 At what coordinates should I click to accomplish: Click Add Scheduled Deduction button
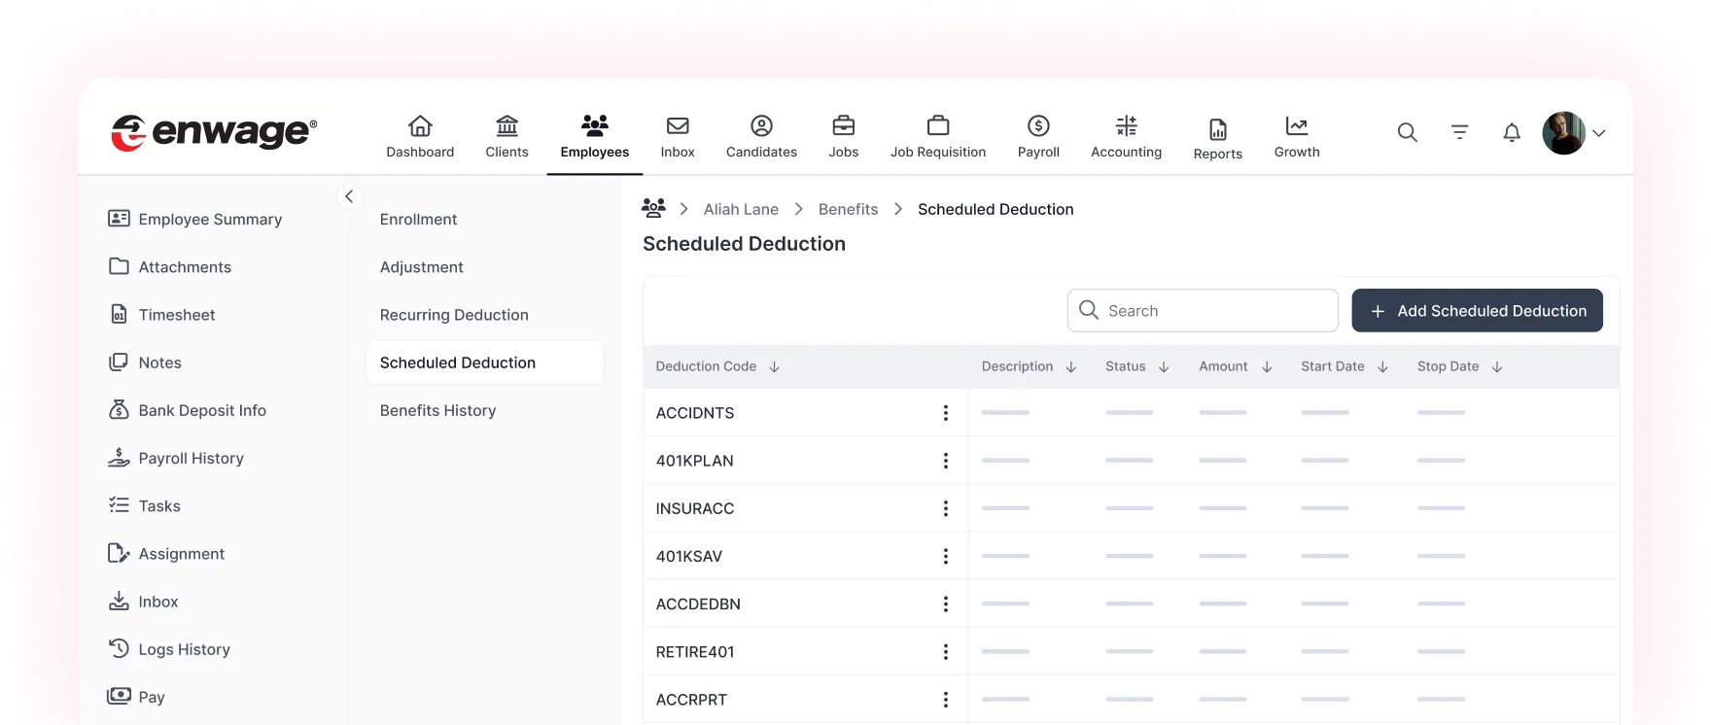point(1477,311)
